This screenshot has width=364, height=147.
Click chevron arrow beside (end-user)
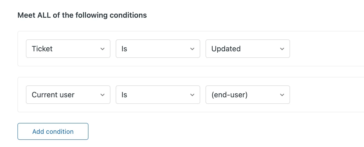pyautogui.click(x=282, y=95)
